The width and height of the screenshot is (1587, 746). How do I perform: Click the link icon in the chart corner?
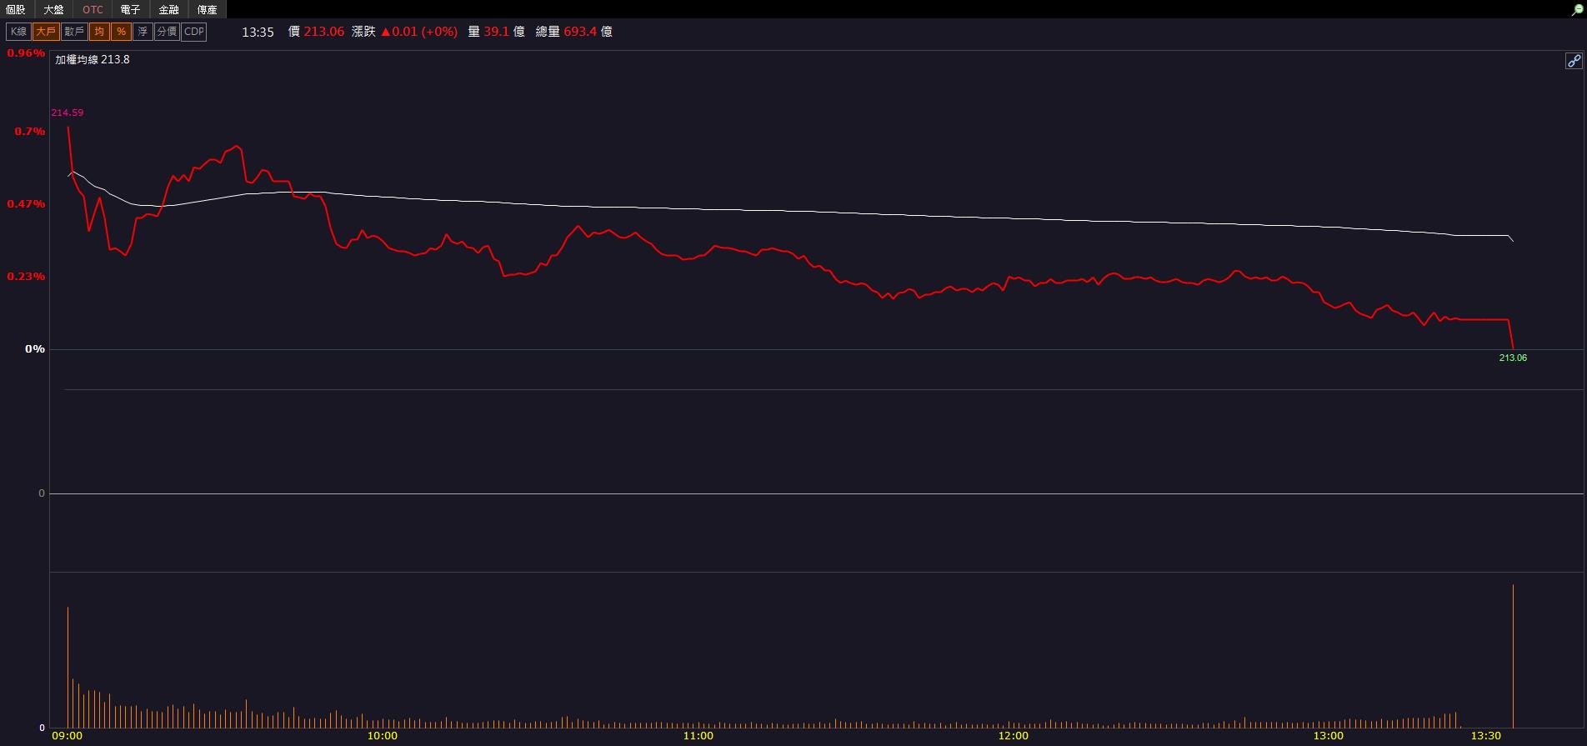[1573, 61]
